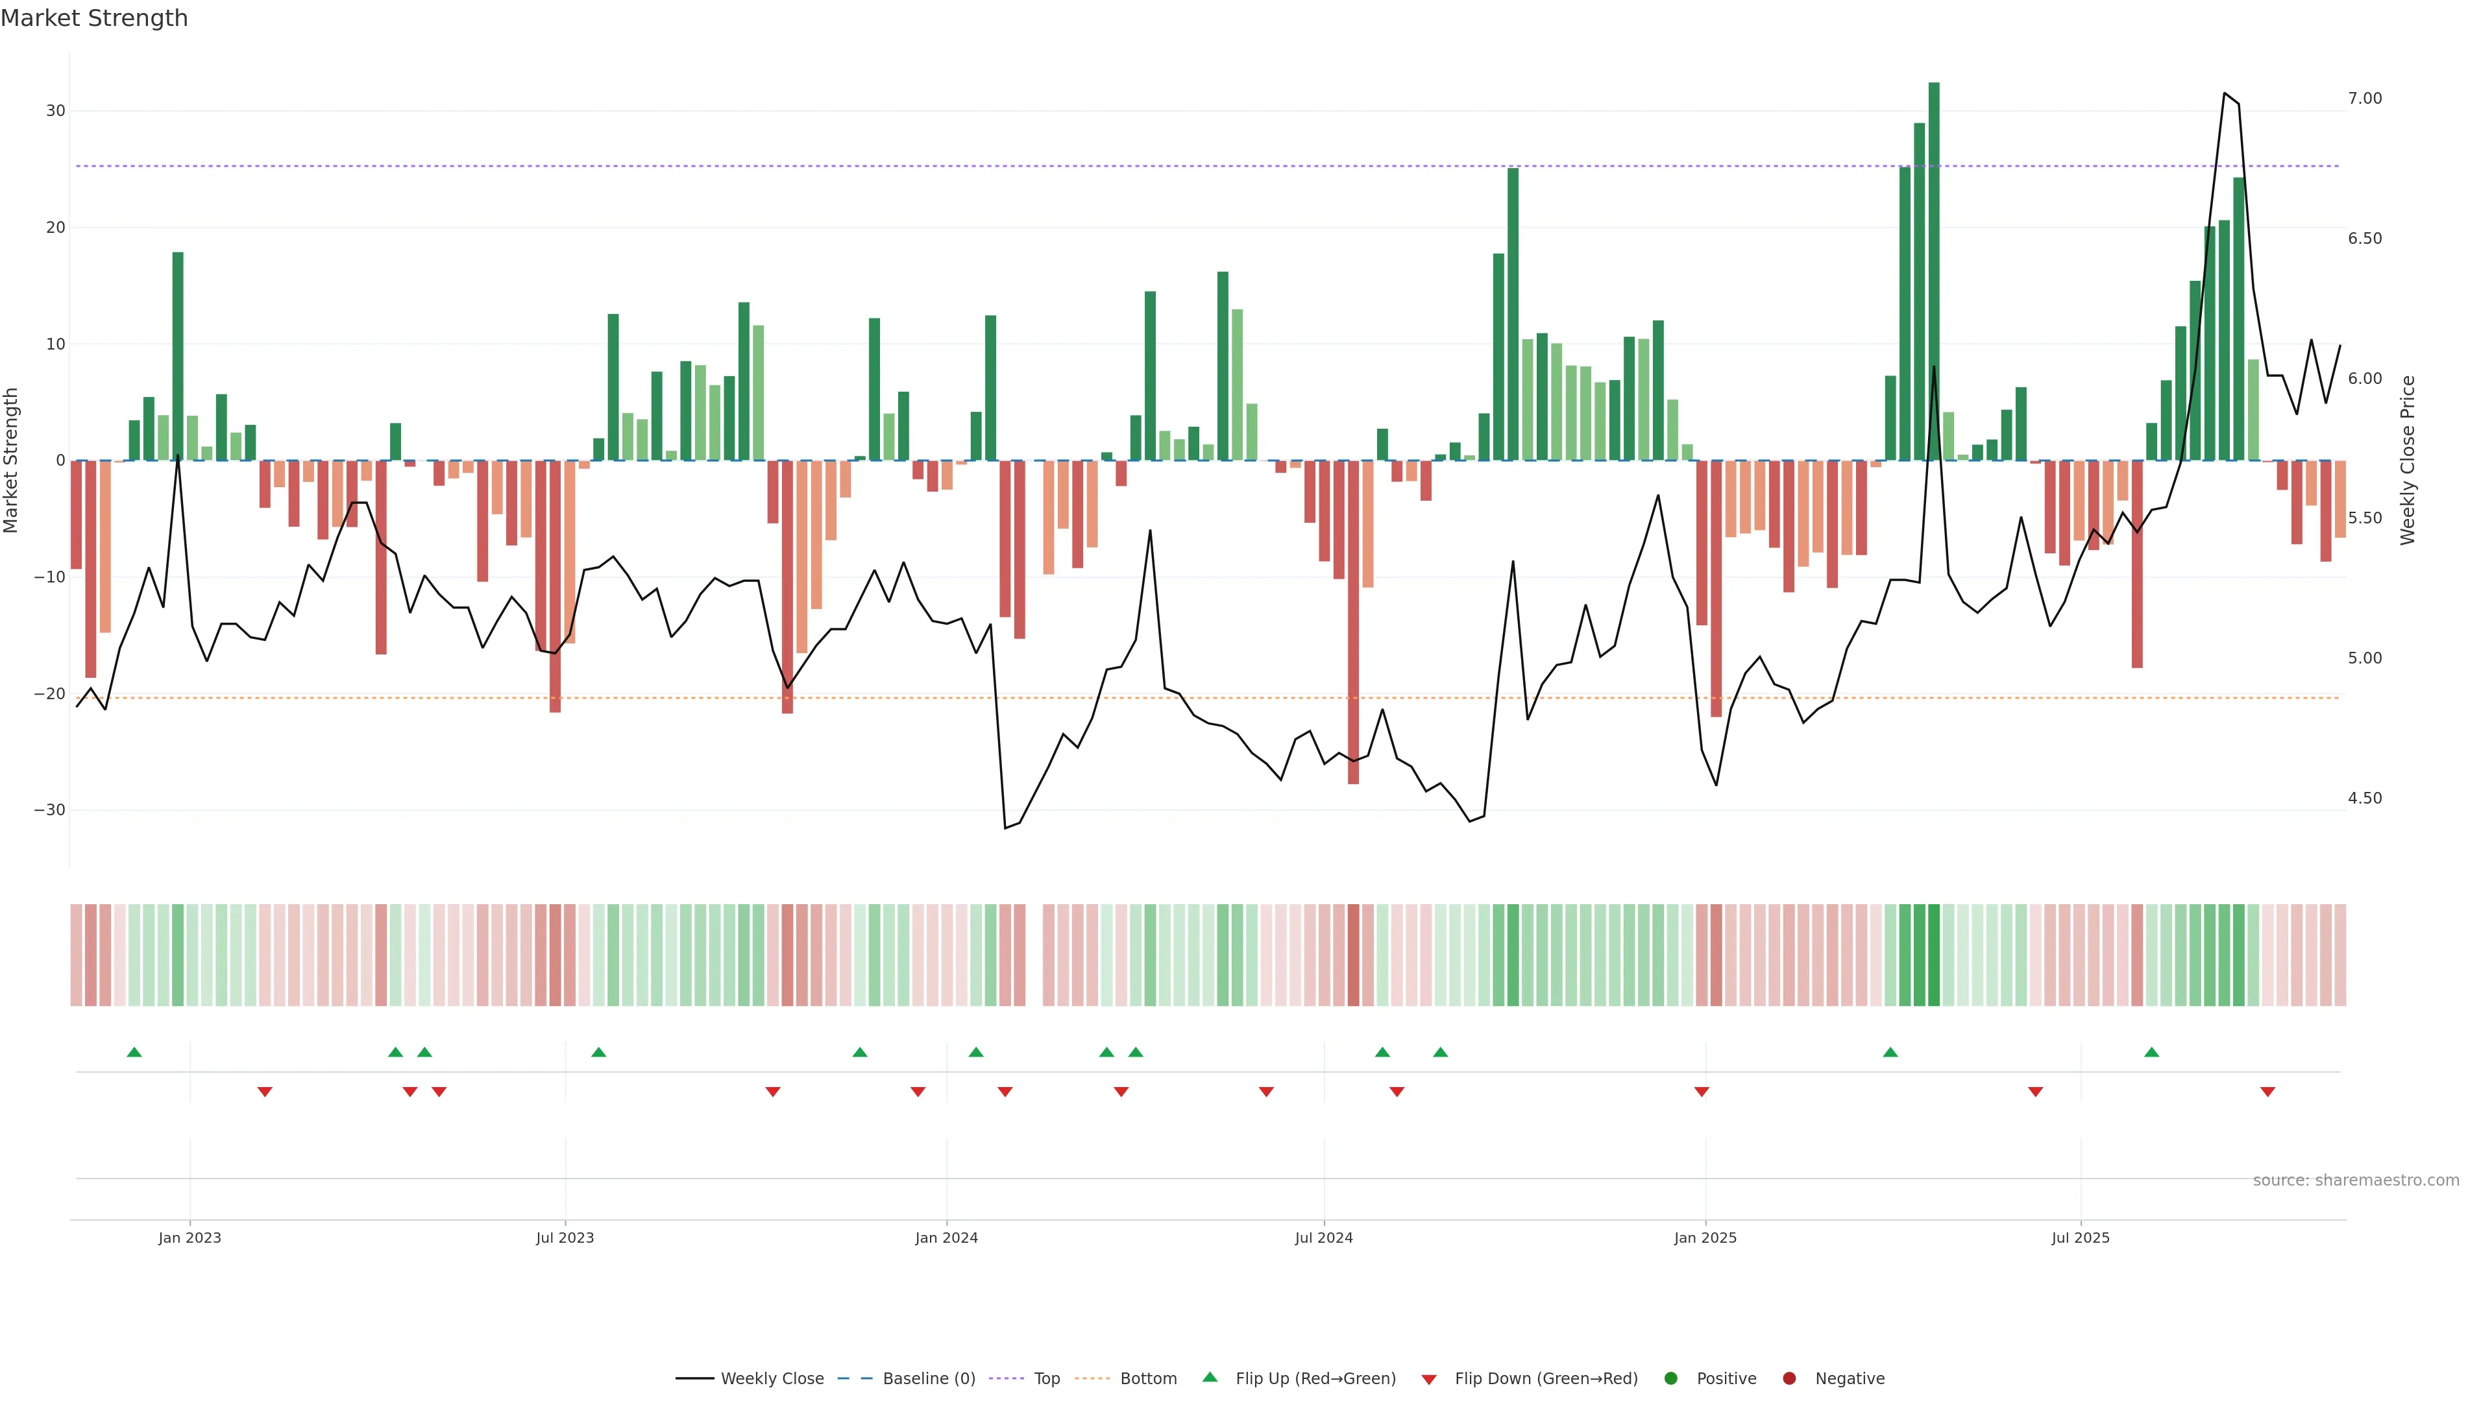The height and width of the screenshot is (1401, 2492).
Task: Click the source sharemaestro.com text
Action: (2356, 1180)
